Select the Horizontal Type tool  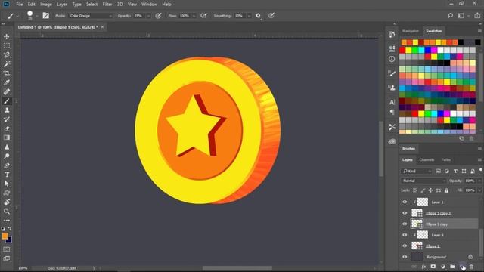click(x=7, y=175)
